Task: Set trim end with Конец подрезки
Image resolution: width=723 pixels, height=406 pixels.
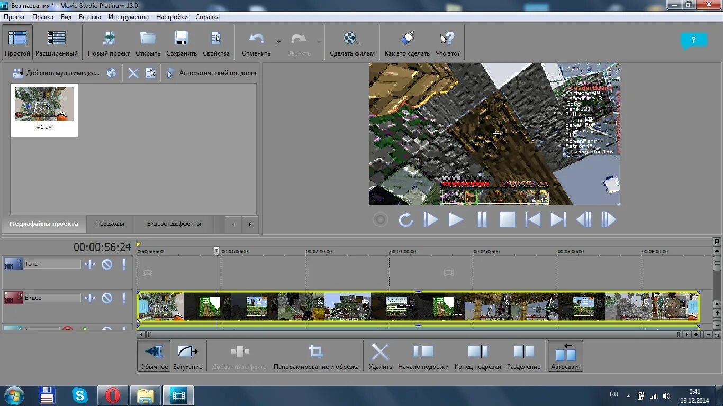Action: 477,356
